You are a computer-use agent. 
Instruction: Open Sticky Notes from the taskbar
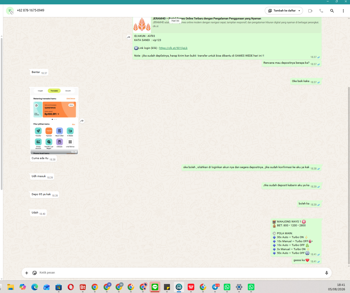[167, 287]
